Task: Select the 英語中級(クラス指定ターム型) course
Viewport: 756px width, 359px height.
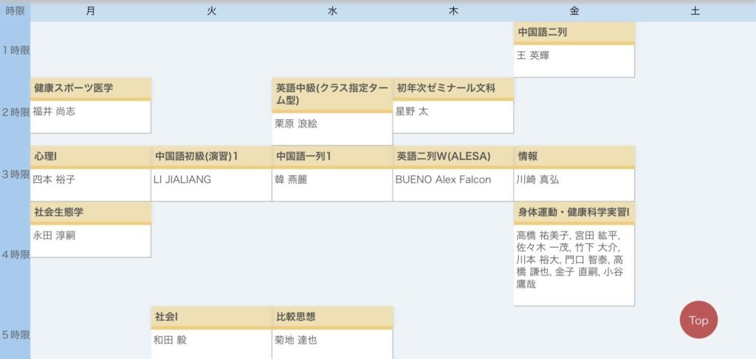Action: 331,94
